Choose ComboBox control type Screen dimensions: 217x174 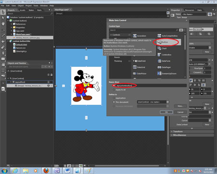point(164,55)
